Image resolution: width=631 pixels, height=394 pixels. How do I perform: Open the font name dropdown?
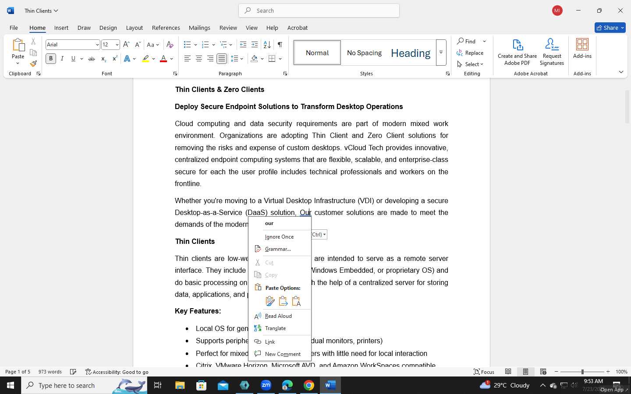[97, 45]
